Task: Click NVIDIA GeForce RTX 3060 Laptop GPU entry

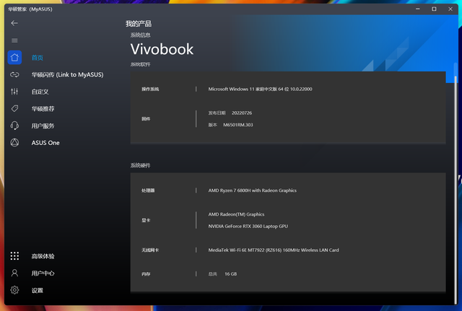Action: (x=248, y=226)
